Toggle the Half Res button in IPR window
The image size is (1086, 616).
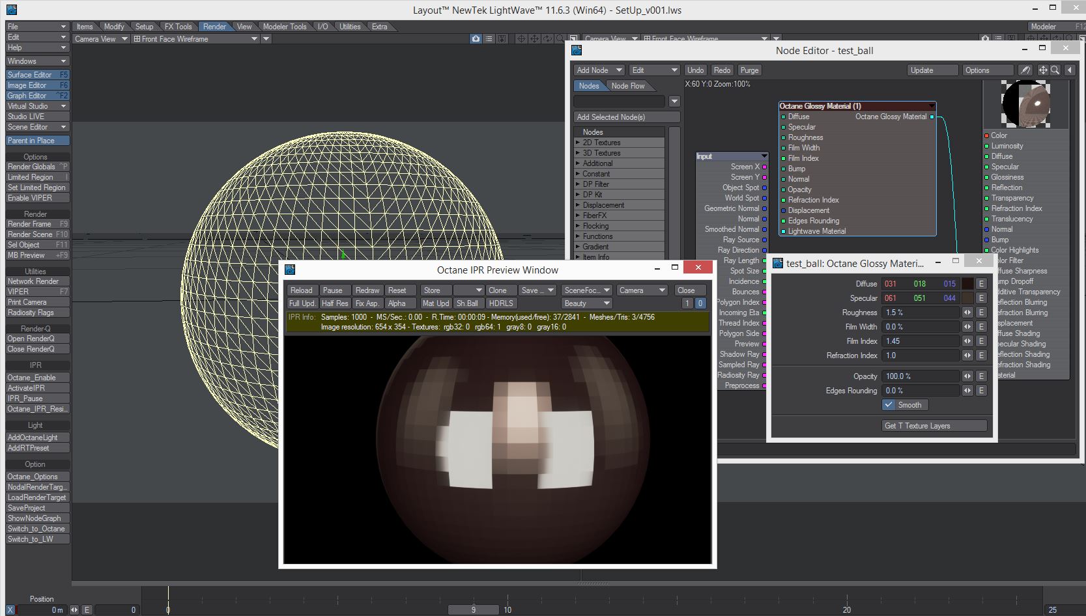click(x=335, y=303)
